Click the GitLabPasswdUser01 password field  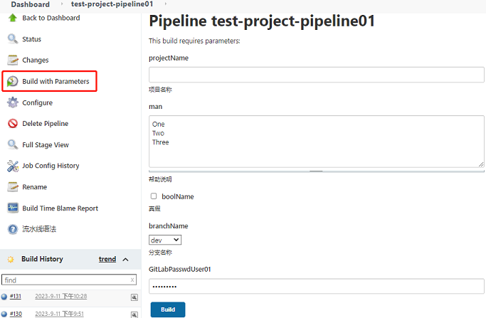316,286
